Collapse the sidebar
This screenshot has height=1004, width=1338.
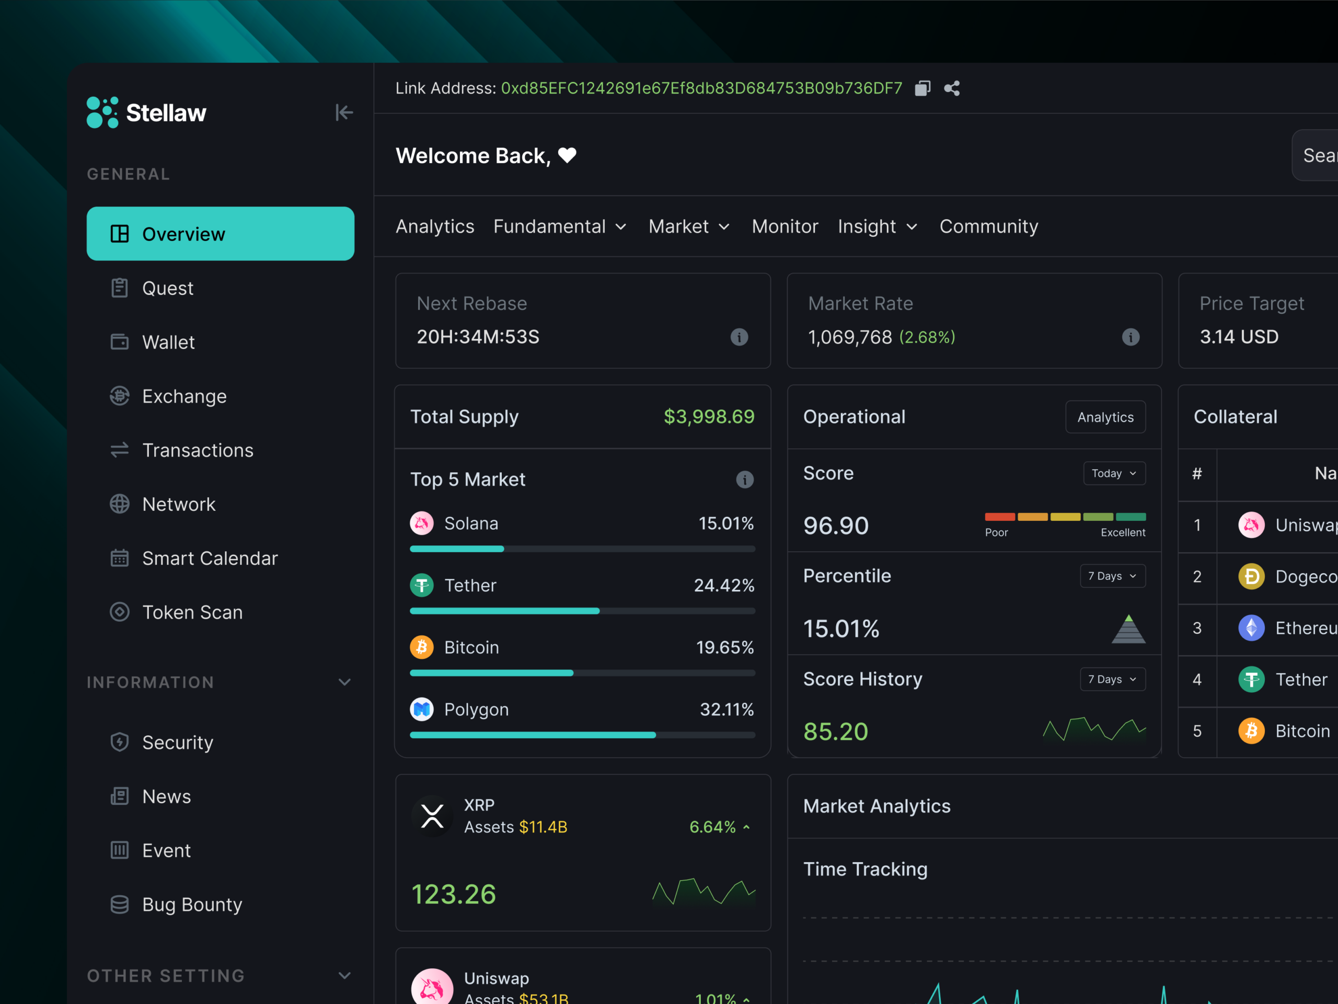343,112
